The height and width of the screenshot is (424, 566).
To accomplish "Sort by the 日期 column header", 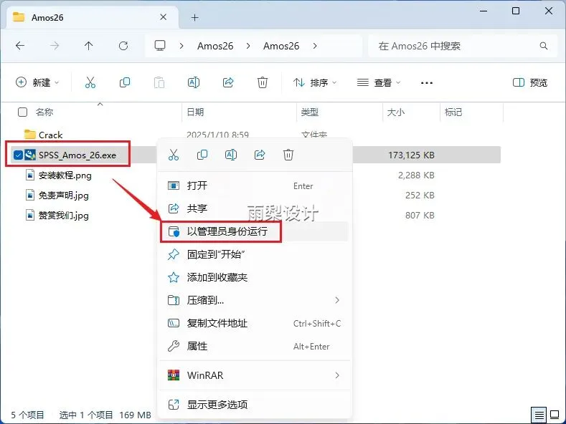I will 195,112.
